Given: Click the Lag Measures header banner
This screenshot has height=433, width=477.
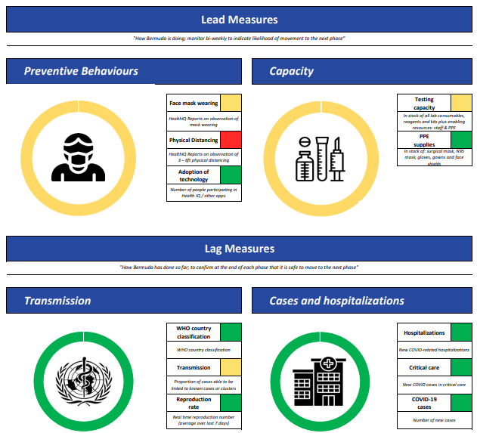Looking at the screenshot, I should click(x=239, y=249).
